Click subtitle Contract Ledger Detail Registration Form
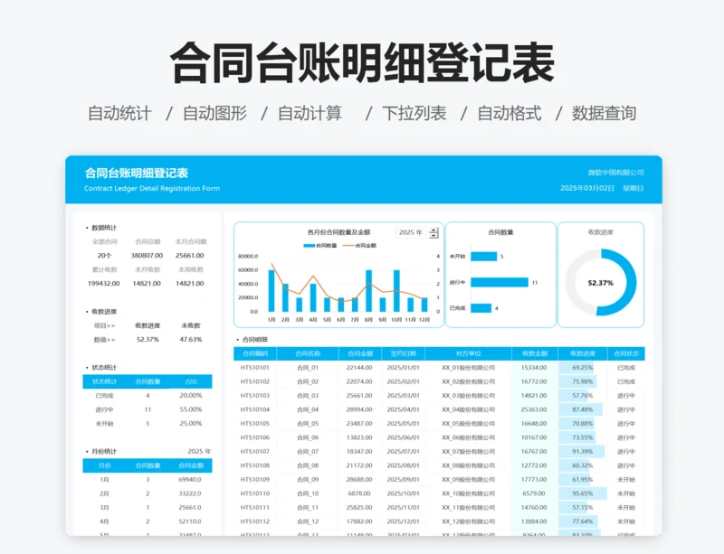 (x=152, y=188)
